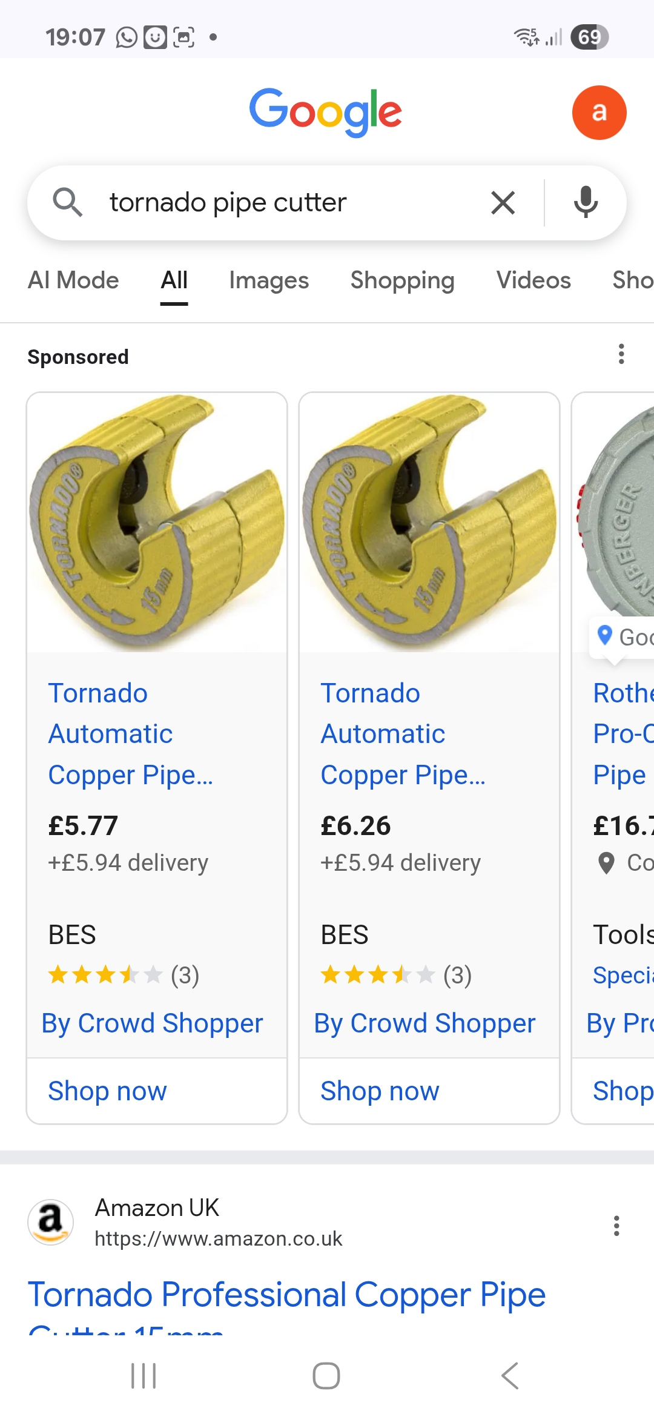654x1417 pixels.
Task: Open Amazon UK result three-dot menu
Action: 616,1226
